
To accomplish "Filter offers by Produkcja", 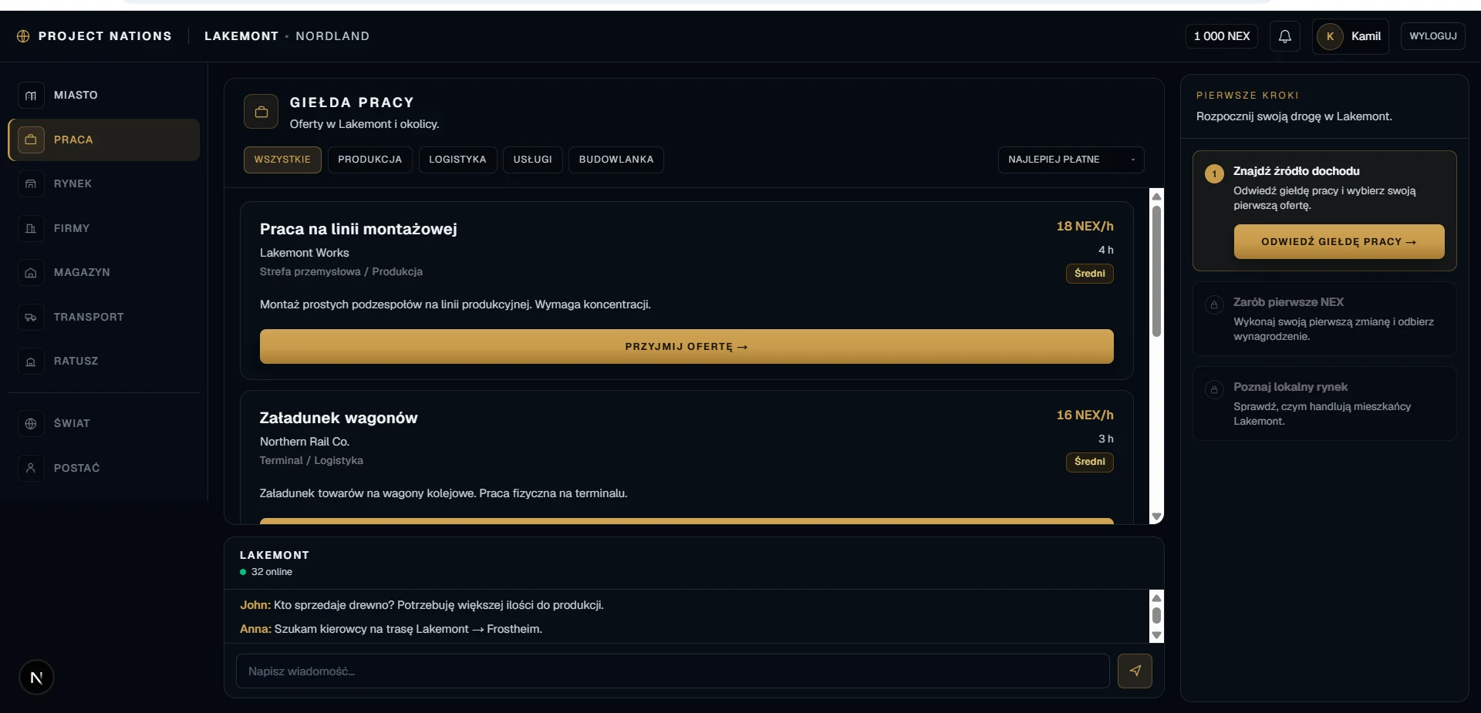I will coord(369,160).
